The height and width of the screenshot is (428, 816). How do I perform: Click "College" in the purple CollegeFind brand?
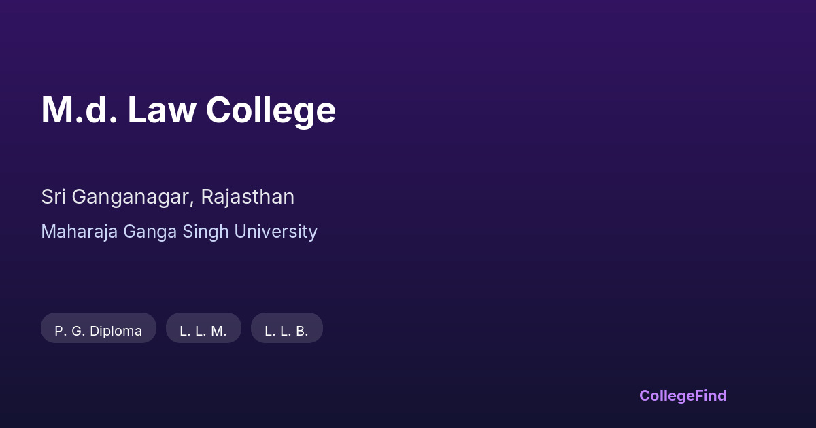[x=667, y=395]
